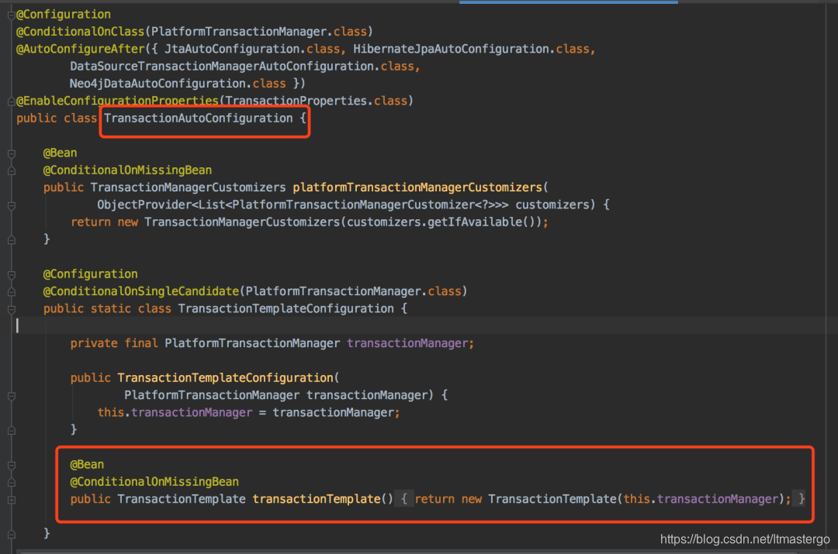Screen dimensions: 838x554
Task: Expand folded body via opening brace placeholder
Action: pos(404,498)
